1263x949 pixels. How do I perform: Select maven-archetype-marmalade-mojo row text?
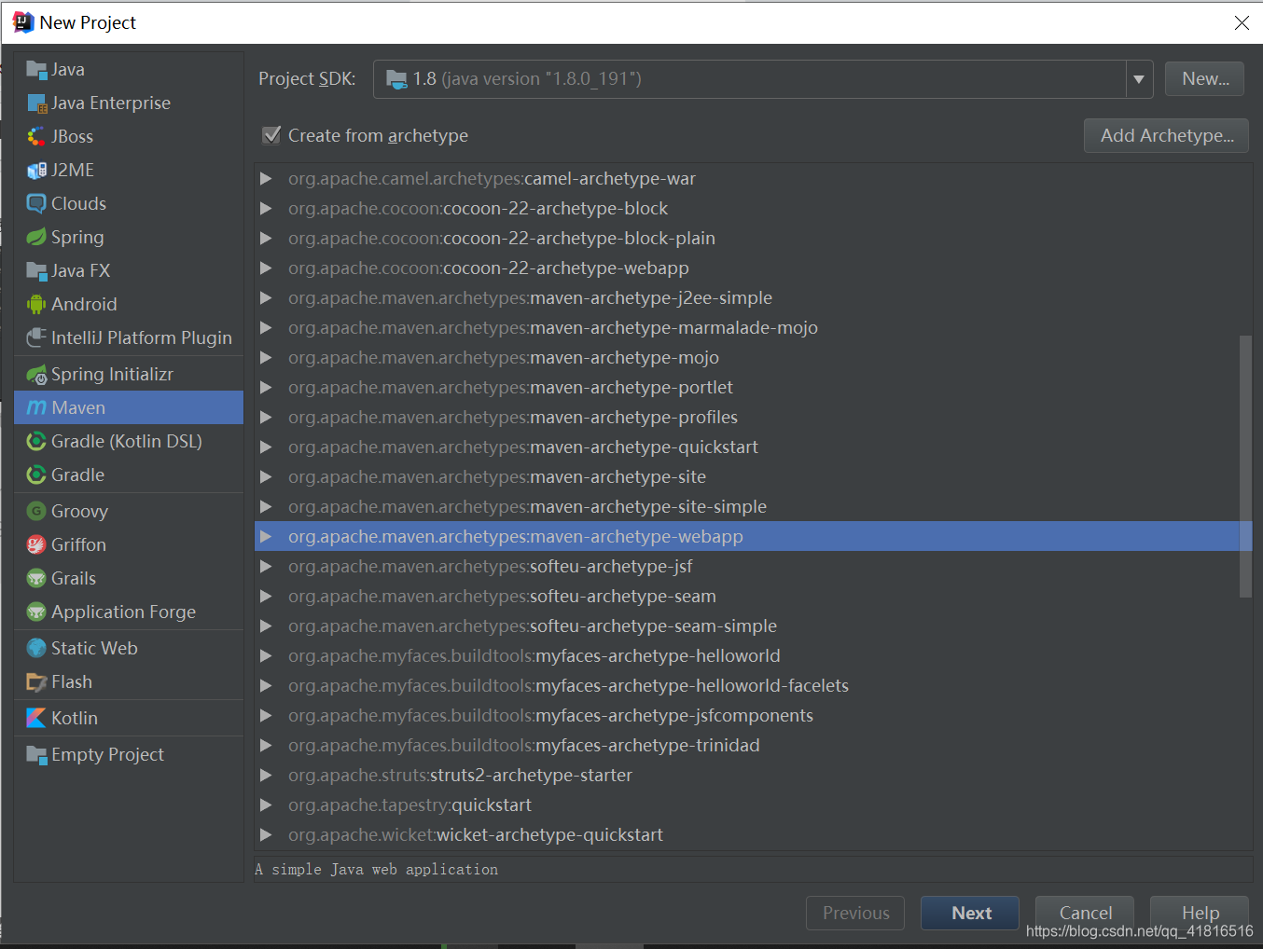point(553,327)
